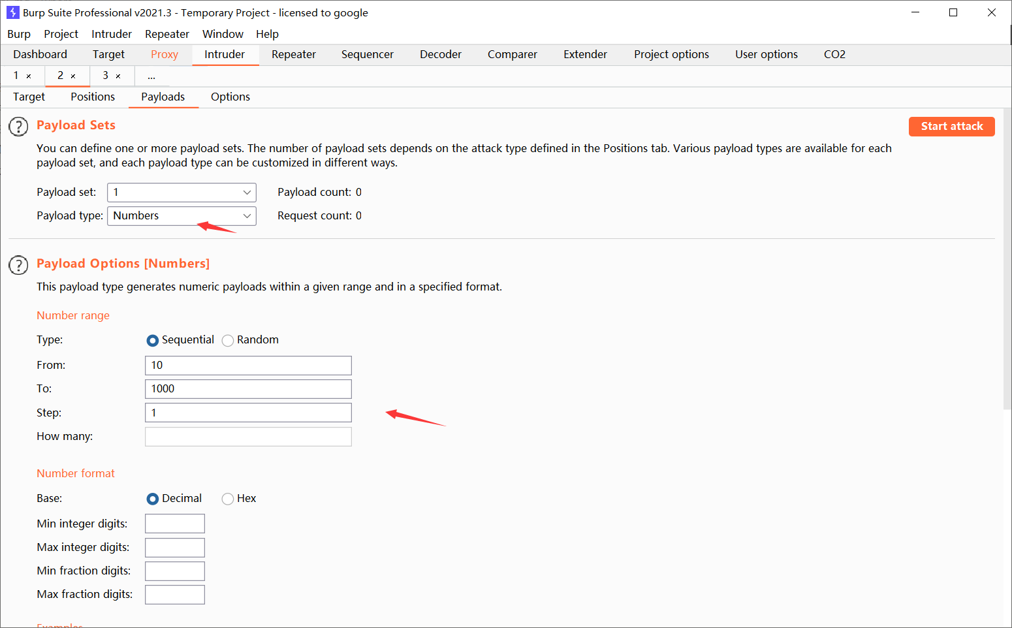Add new Intruder tab via ellipsis
This screenshot has width=1012, height=628.
point(151,76)
